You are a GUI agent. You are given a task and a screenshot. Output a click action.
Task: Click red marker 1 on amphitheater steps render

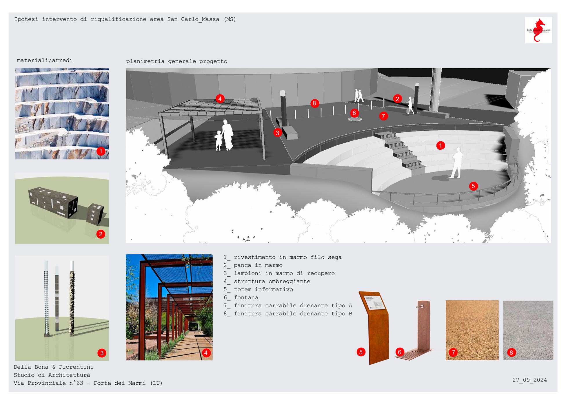pos(440,145)
